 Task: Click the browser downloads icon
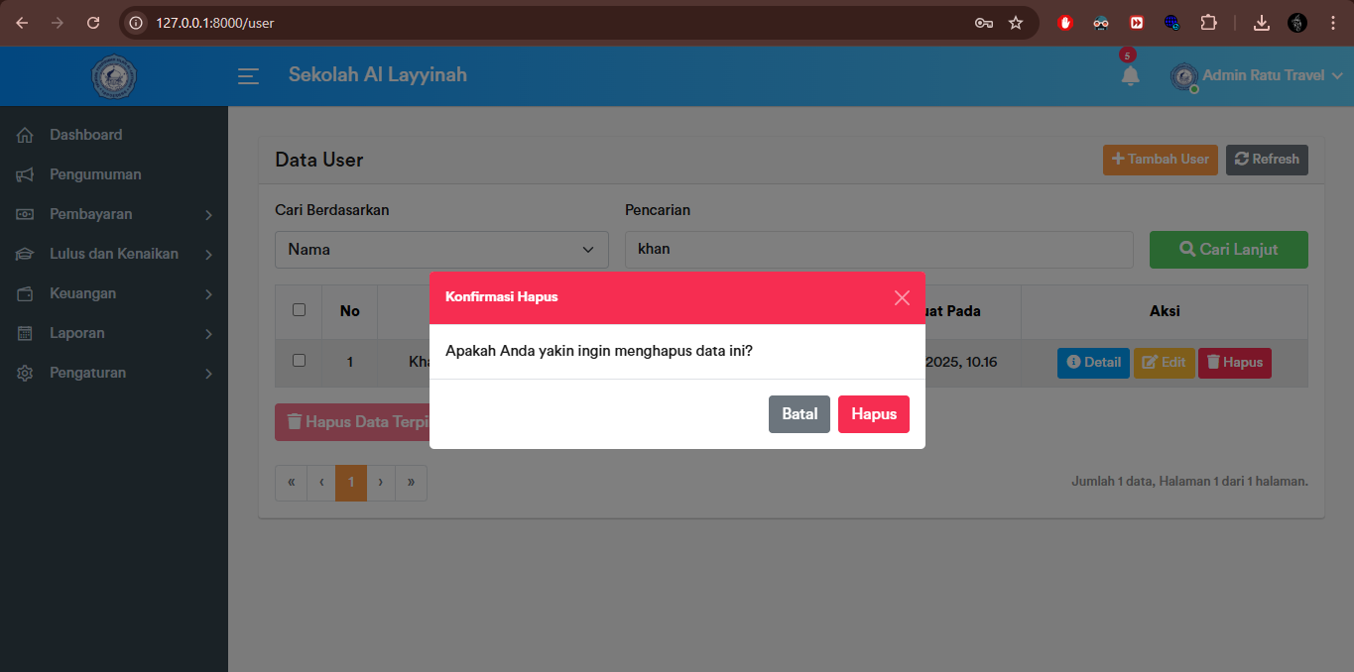pyautogui.click(x=1262, y=23)
